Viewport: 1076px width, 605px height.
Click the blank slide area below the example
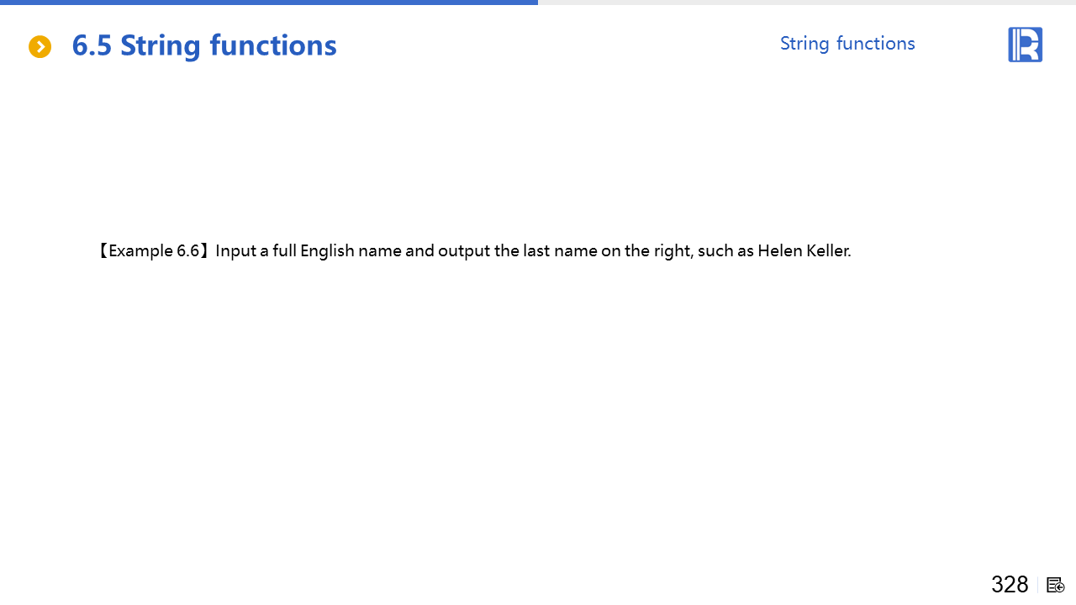pos(538,420)
